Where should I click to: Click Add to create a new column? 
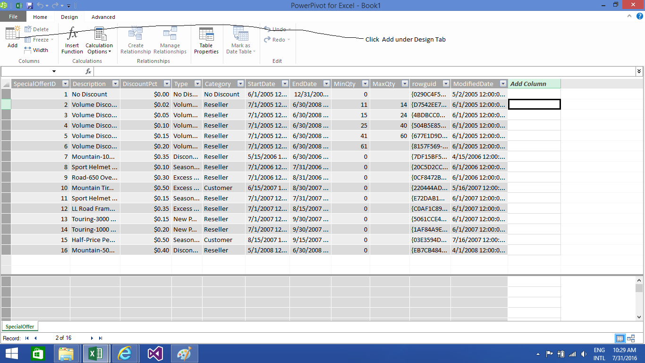(12, 38)
